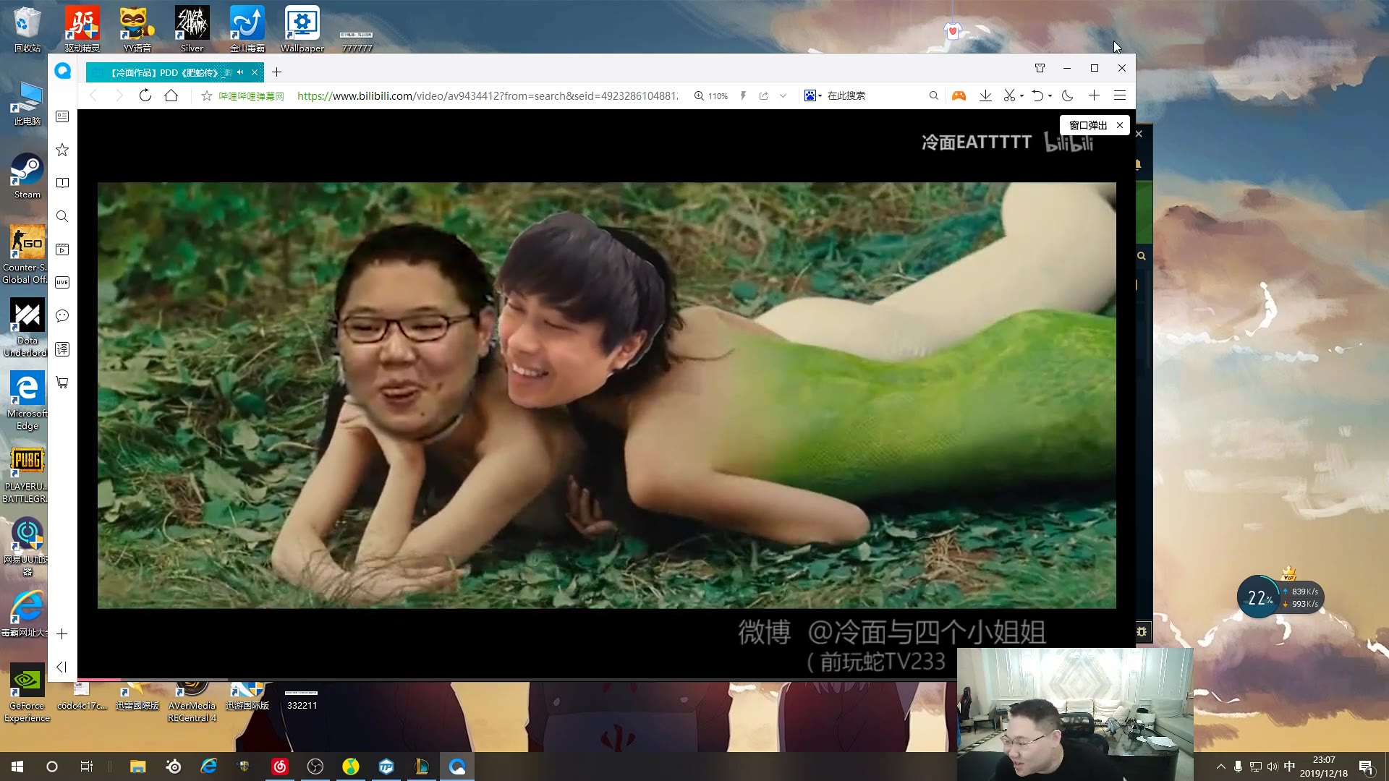The height and width of the screenshot is (781, 1389).
Task: Open the browser downloads manager
Action: coord(985,95)
